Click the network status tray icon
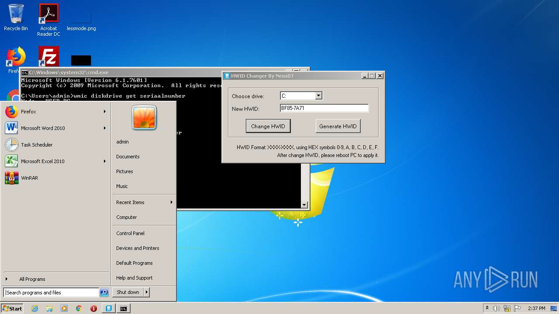559x314 pixels. (507, 308)
